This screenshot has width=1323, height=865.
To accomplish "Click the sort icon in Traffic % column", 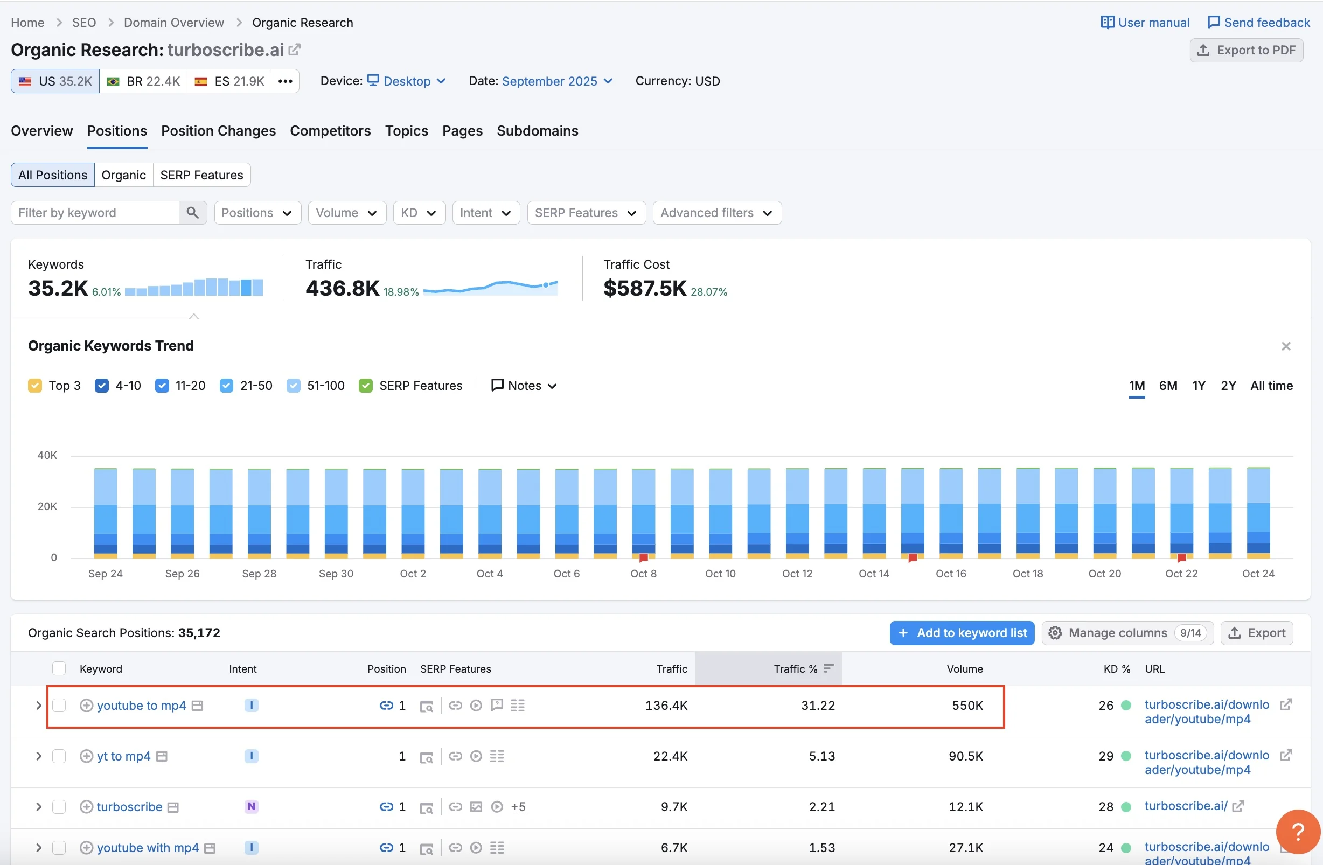I will pyautogui.click(x=828, y=668).
